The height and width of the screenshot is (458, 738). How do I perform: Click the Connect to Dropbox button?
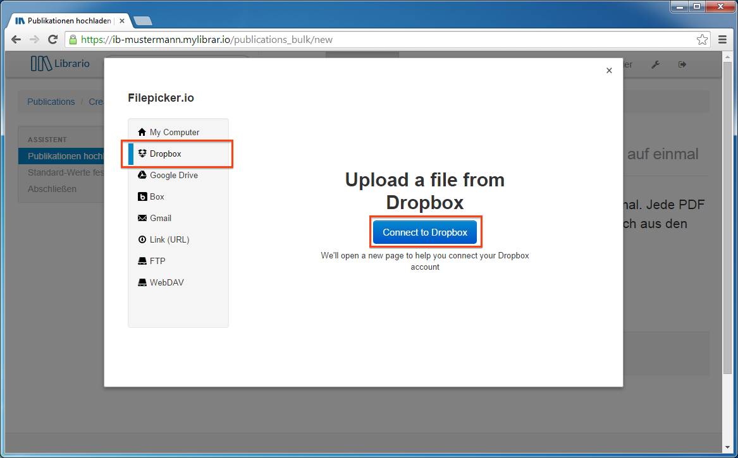point(425,232)
